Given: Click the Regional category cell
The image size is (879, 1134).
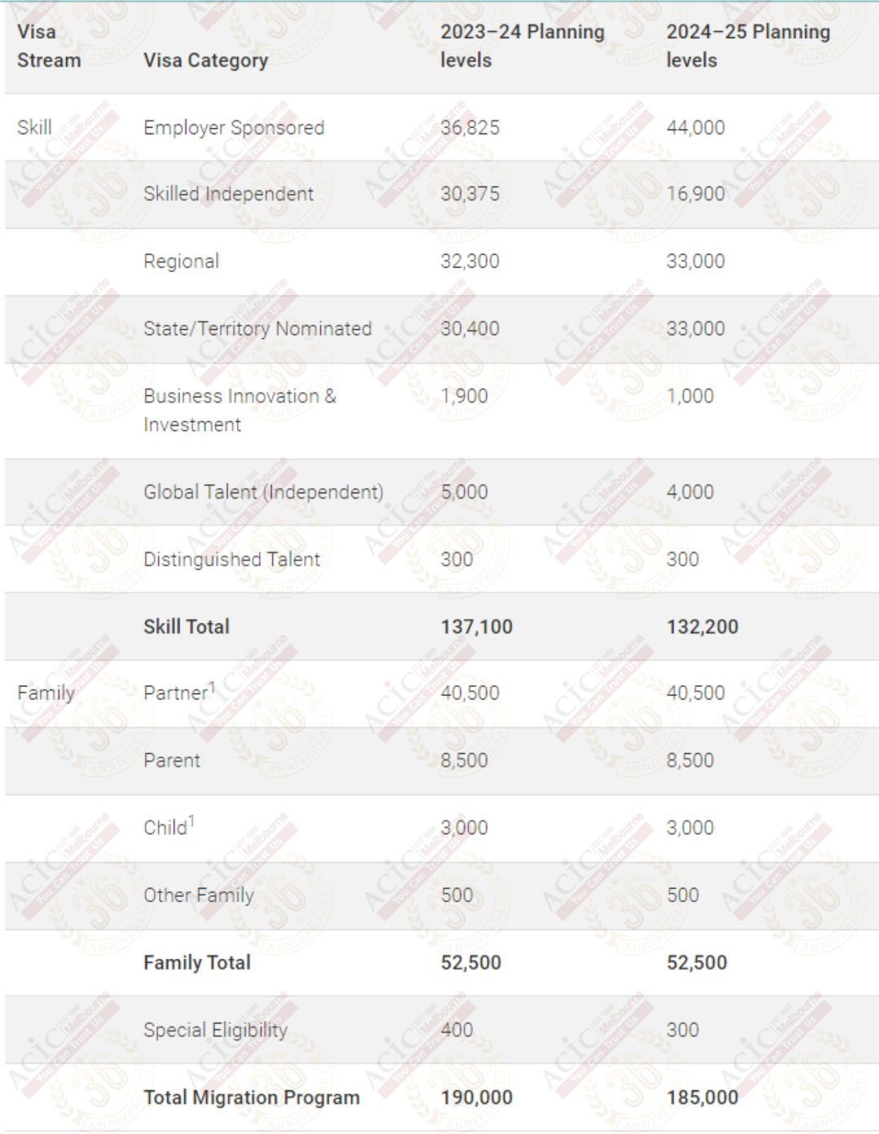Looking at the screenshot, I should click(181, 261).
